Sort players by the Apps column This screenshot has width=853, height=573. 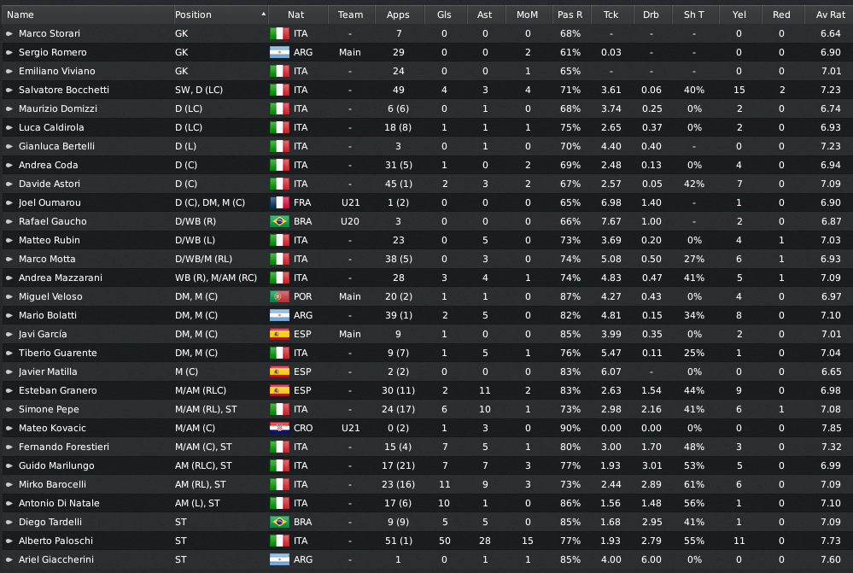(x=398, y=15)
